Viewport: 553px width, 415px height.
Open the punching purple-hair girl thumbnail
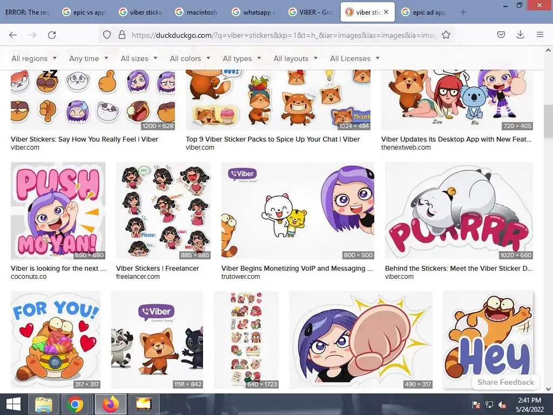pos(361,339)
